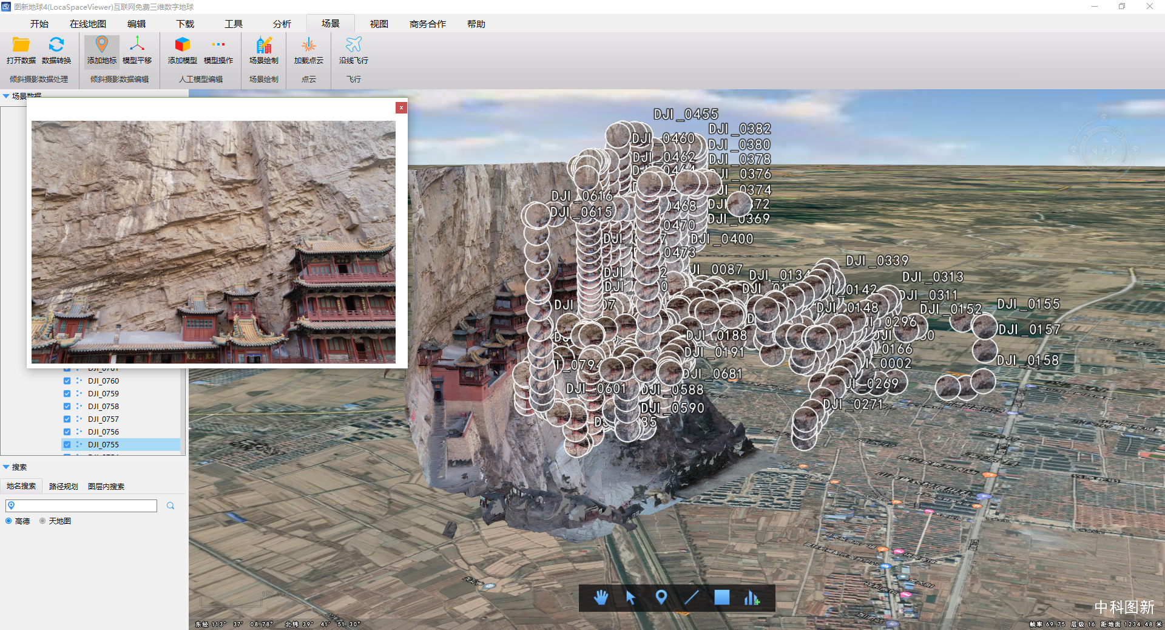The width and height of the screenshot is (1165, 630).
Task: Switch to the 在线地图 ribbon tab
Action: [88, 24]
